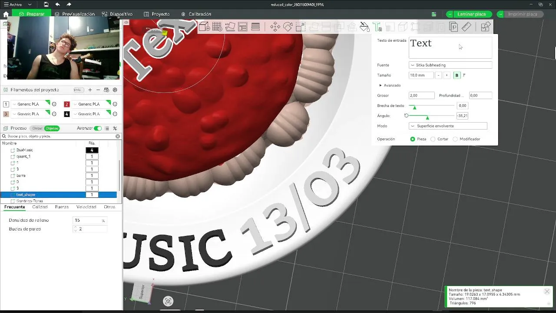Click the Arrange all objects icon
The height and width of the screenshot is (313, 556).
click(x=243, y=27)
